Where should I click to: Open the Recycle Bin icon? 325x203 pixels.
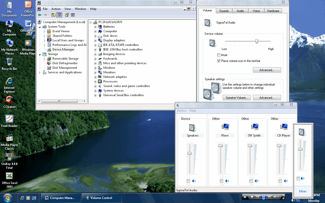pos(9,64)
